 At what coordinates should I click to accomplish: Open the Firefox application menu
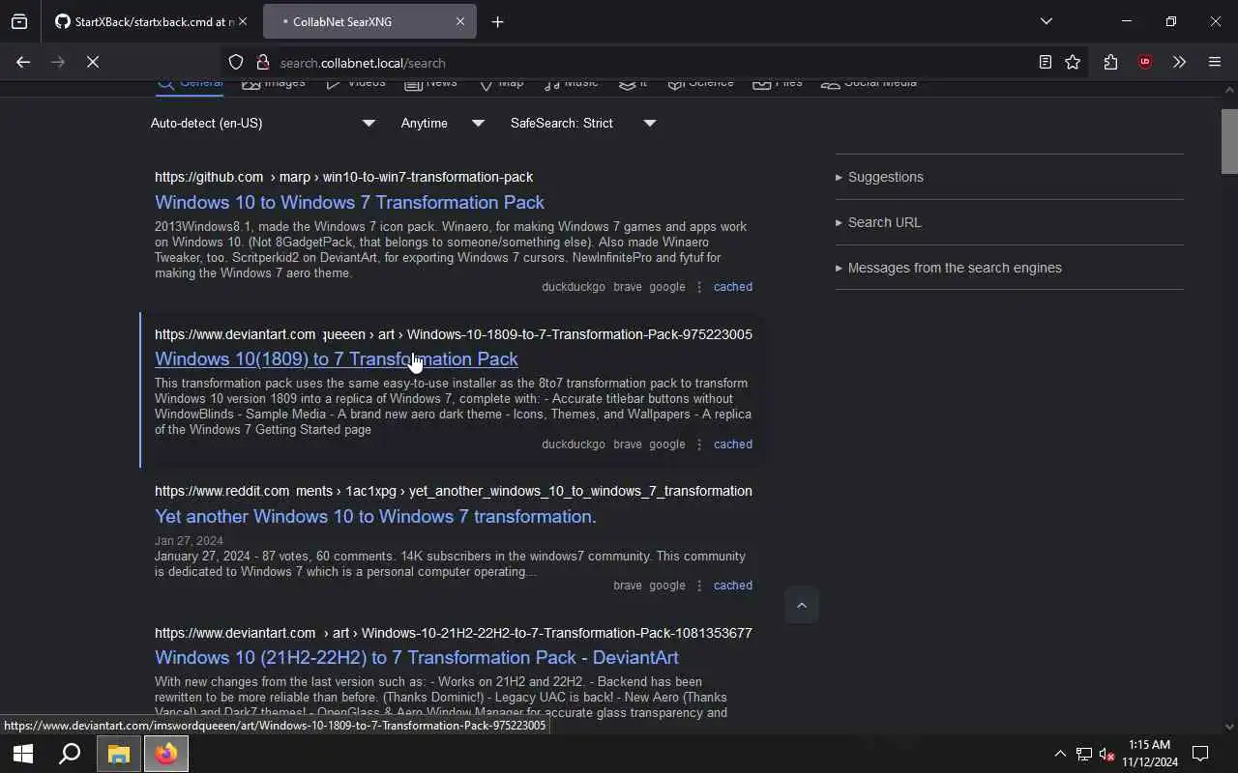click(x=1215, y=62)
